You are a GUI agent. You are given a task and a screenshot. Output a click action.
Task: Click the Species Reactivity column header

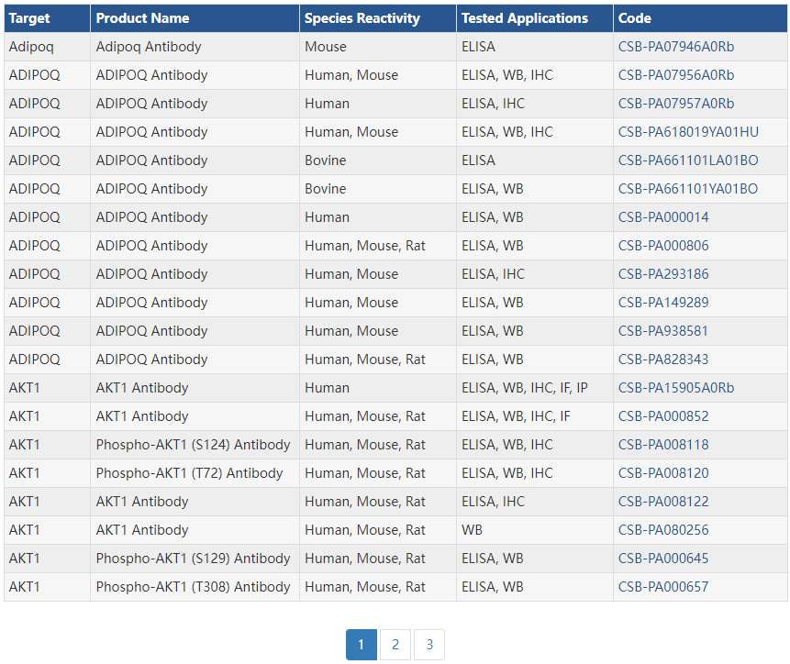[x=362, y=18]
